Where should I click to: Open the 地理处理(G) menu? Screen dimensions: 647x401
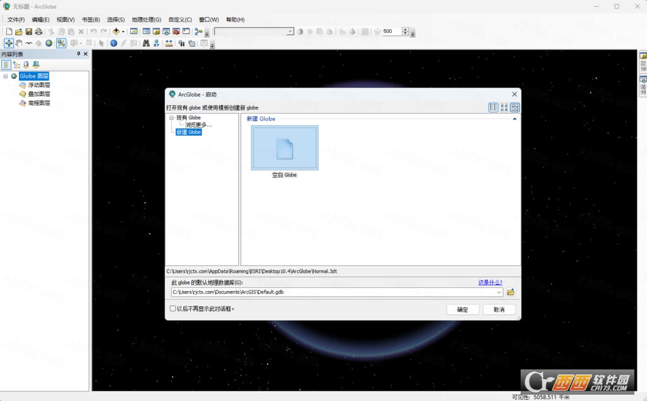click(147, 20)
